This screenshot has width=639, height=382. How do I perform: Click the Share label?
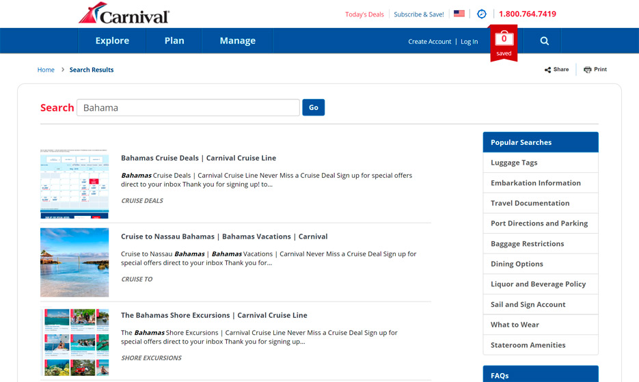pyautogui.click(x=561, y=69)
